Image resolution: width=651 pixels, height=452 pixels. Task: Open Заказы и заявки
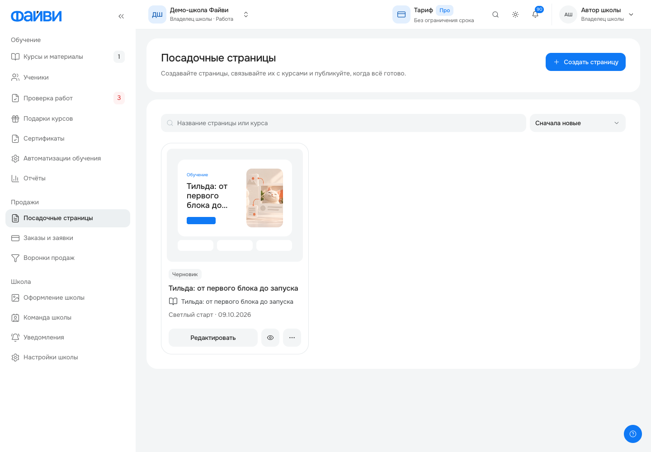(x=68, y=238)
